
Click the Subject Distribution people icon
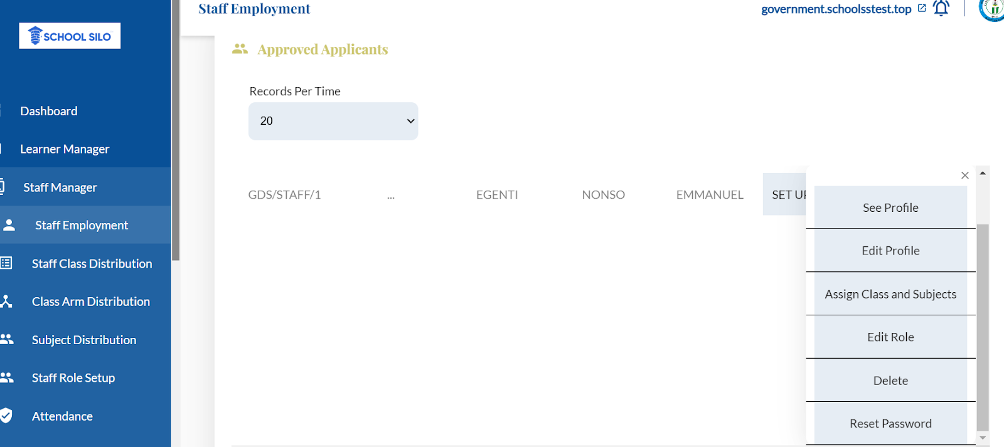click(x=6, y=339)
